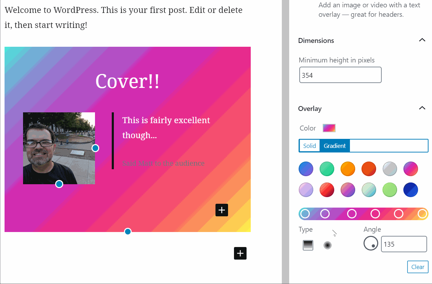This screenshot has width=432, height=284.
Task: Click the plus inserter below cover block
Action: (240, 253)
